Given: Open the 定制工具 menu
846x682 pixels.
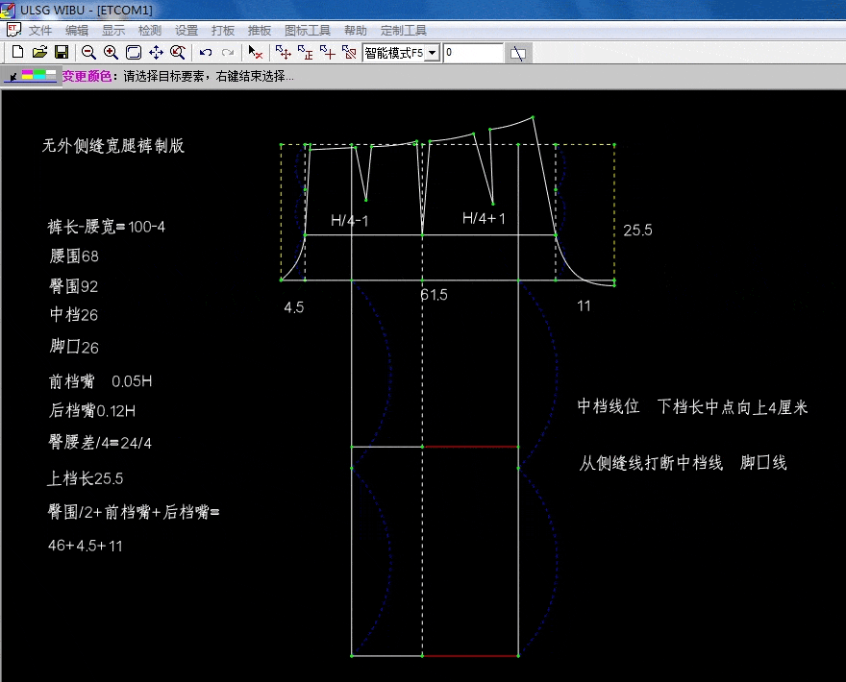Looking at the screenshot, I should click(404, 31).
